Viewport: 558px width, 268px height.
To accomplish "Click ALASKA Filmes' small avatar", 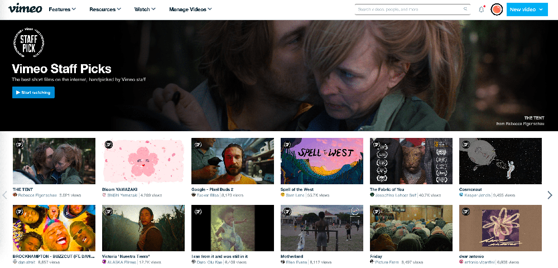I will coord(104,262).
